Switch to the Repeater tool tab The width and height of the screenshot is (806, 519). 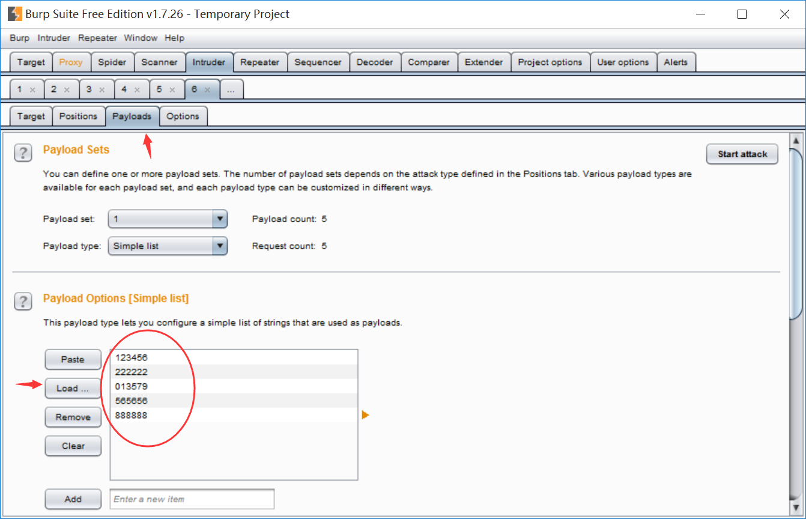click(x=260, y=62)
